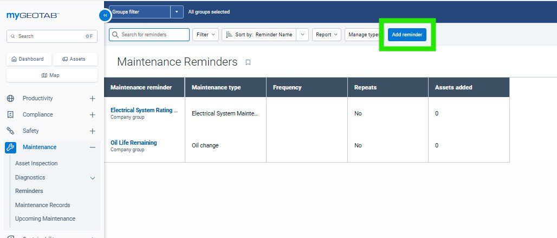This screenshot has height=238, width=557.
Task: Collapse the sidebar with the double-chevron button
Action: point(105,16)
